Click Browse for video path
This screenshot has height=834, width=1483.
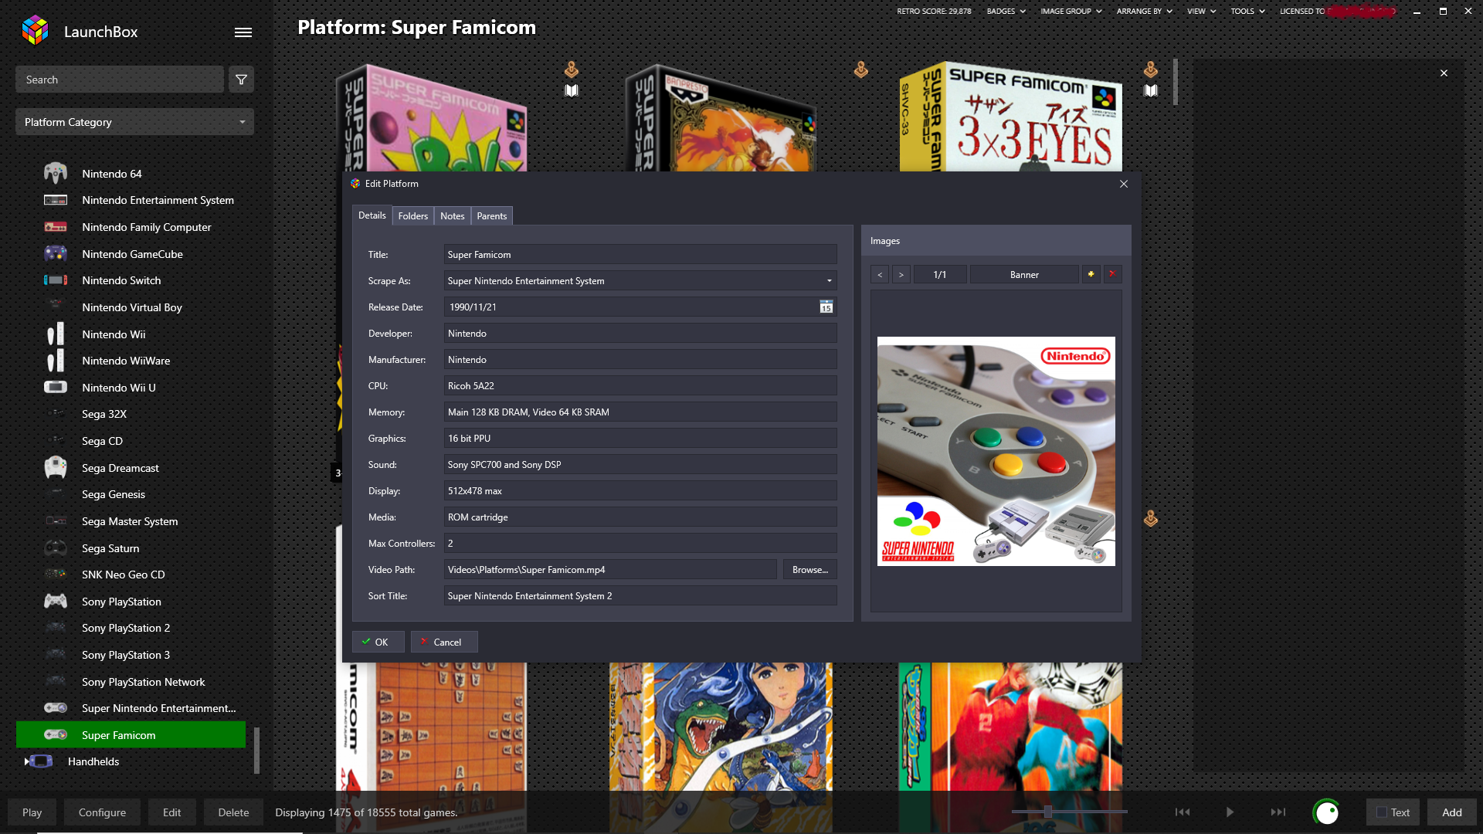pos(809,570)
